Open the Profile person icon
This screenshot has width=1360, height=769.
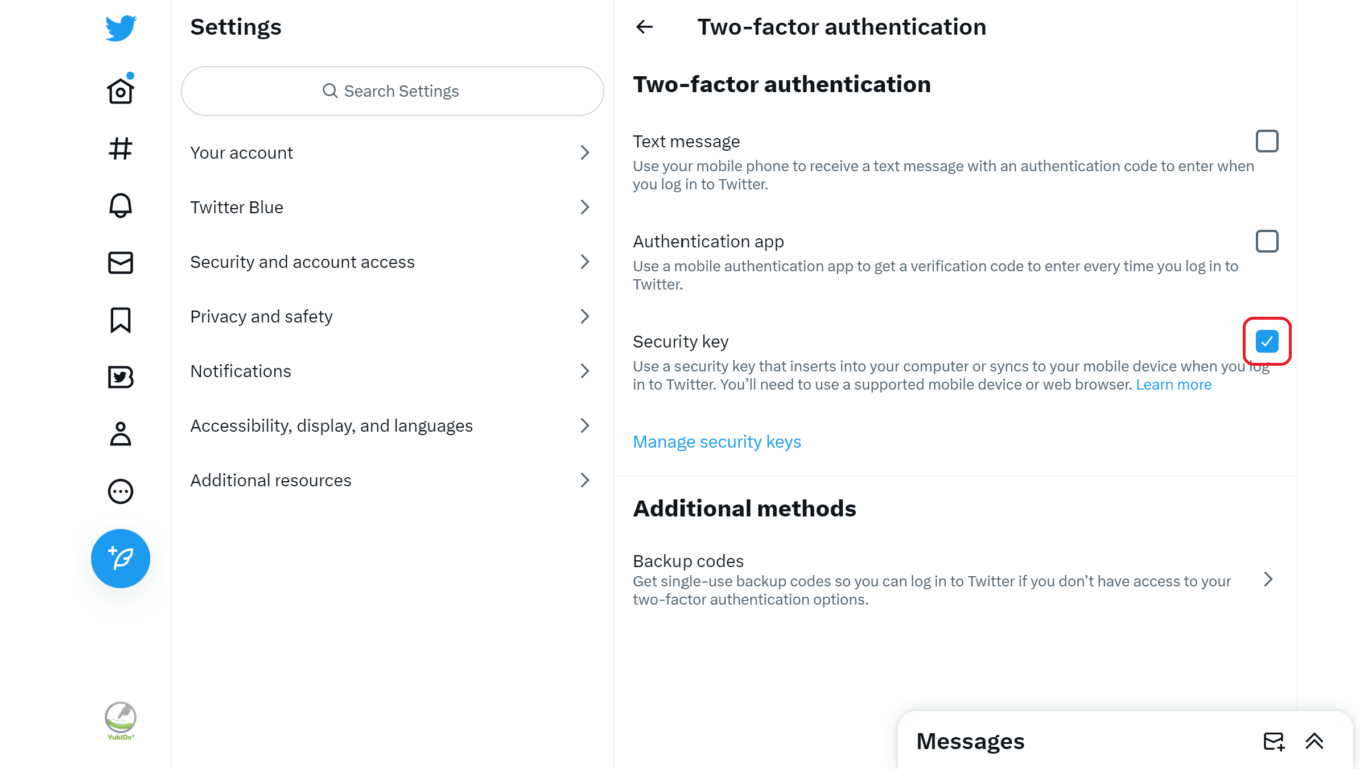[121, 434]
